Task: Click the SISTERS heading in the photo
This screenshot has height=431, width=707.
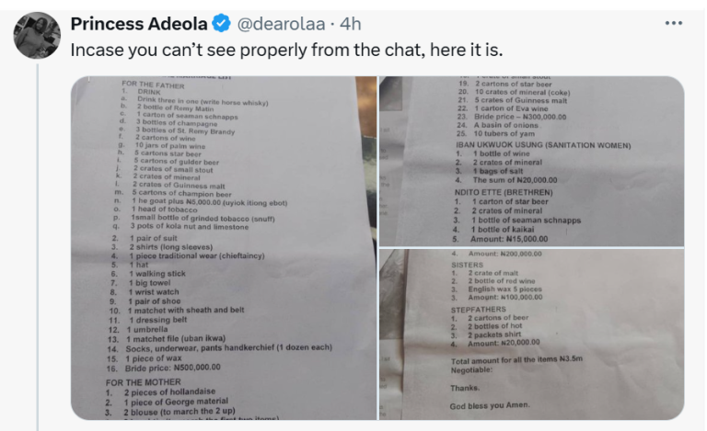Action: (x=467, y=264)
